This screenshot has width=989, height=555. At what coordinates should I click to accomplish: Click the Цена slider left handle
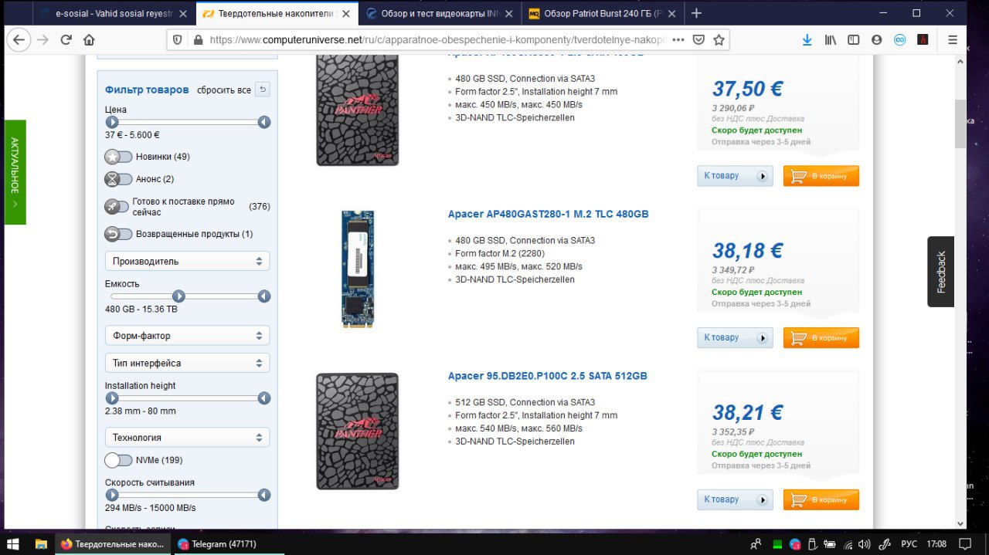pyautogui.click(x=112, y=122)
